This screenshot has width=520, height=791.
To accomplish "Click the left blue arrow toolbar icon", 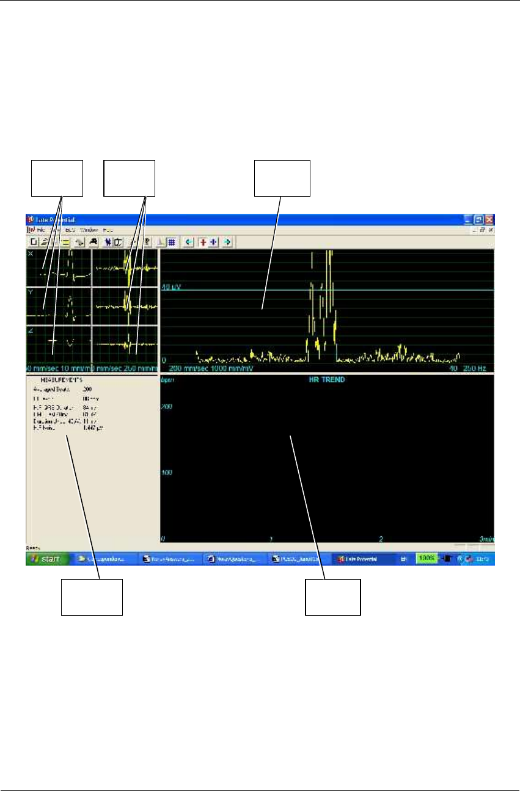I will tap(189, 242).
